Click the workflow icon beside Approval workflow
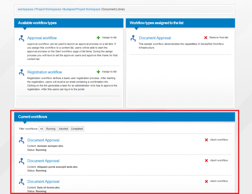 [21, 39]
